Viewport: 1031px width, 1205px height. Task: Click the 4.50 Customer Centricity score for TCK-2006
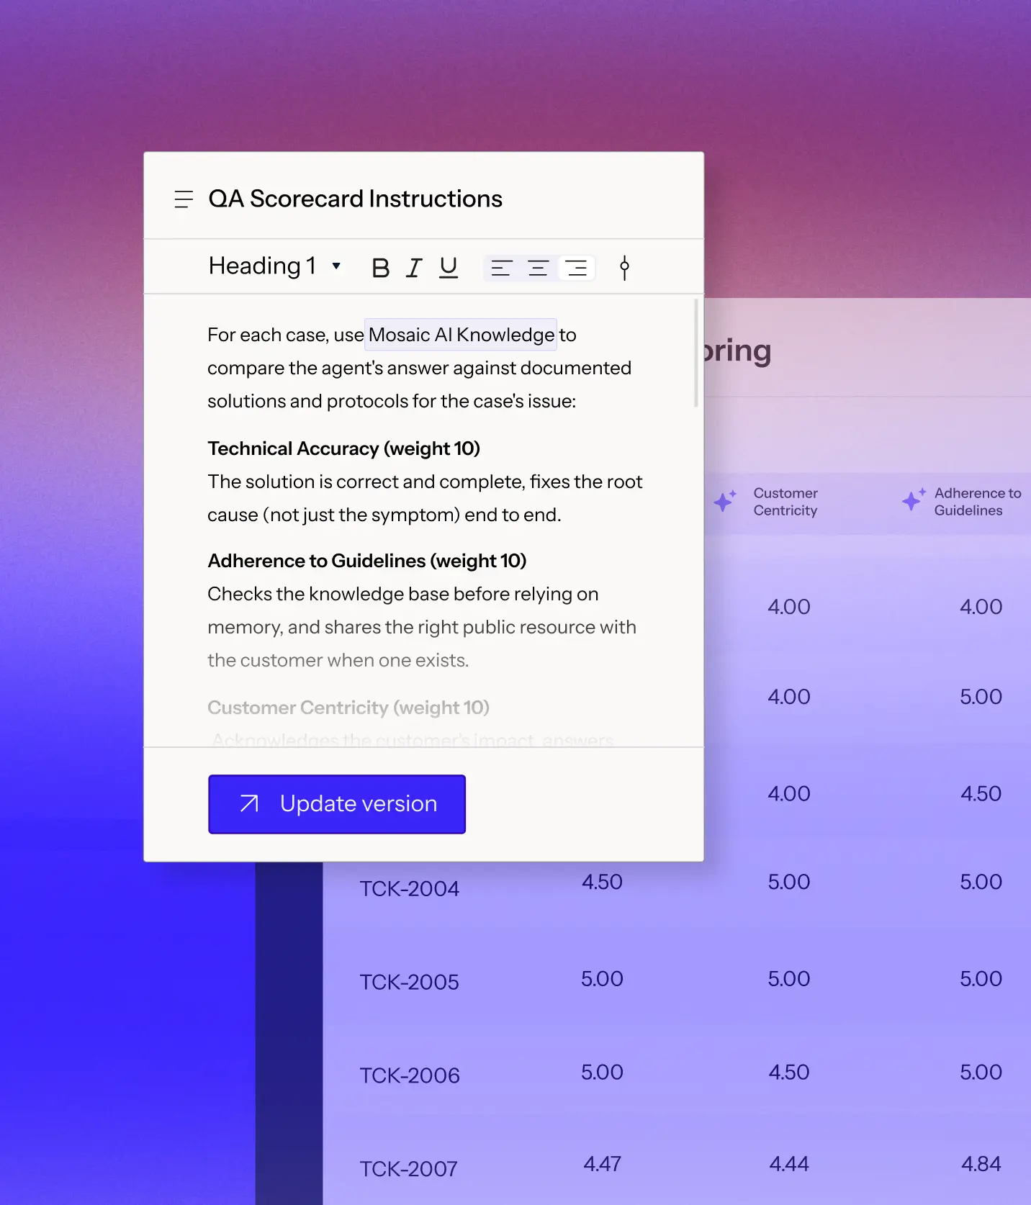[789, 1073]
